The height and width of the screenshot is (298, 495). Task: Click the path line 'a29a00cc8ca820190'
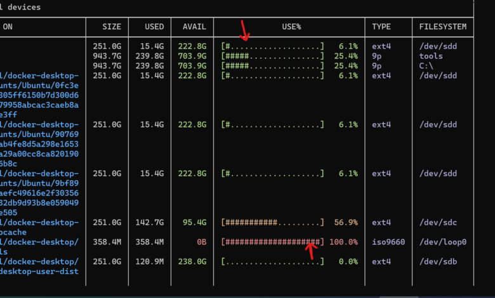(x=39, y=154)
